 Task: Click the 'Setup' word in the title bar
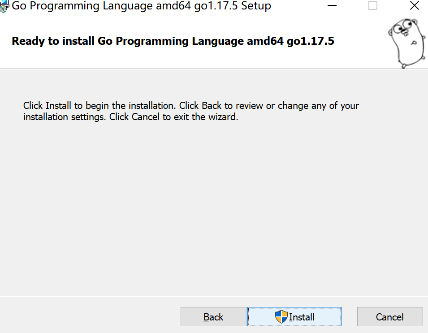click(256, 6)
